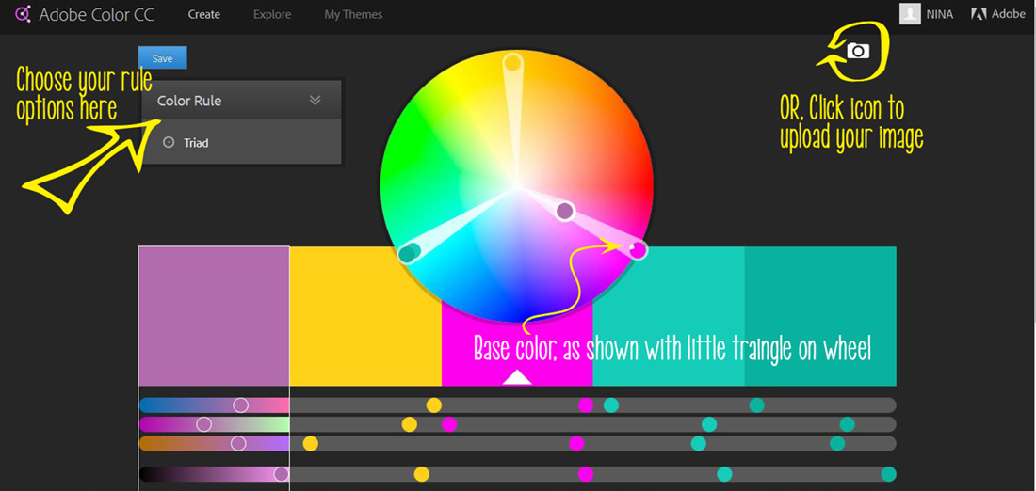Click the Adobe Color CC logo icon
The width and height of the screenshot is (1036, 491).
click(24, 14)
